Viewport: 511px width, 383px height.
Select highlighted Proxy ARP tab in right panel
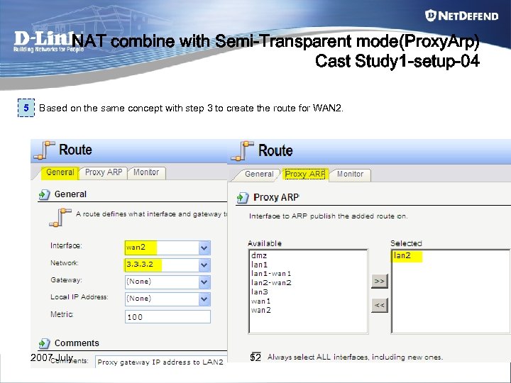pyautogui.click(x=305, y=174)
